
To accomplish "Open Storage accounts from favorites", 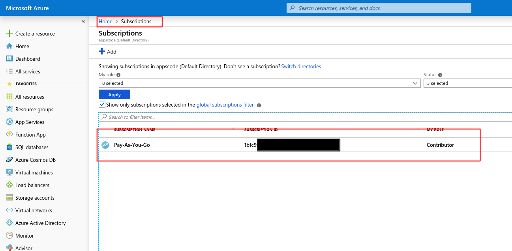I will pos(34,197).
